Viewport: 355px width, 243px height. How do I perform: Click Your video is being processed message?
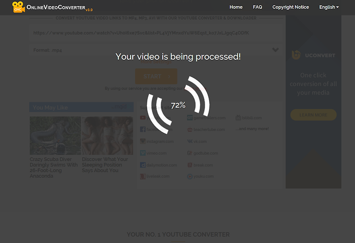click(x=178, y=56)
